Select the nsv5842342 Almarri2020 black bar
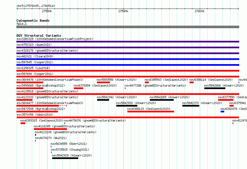This screenshot has width=247, height=169. 103,100
